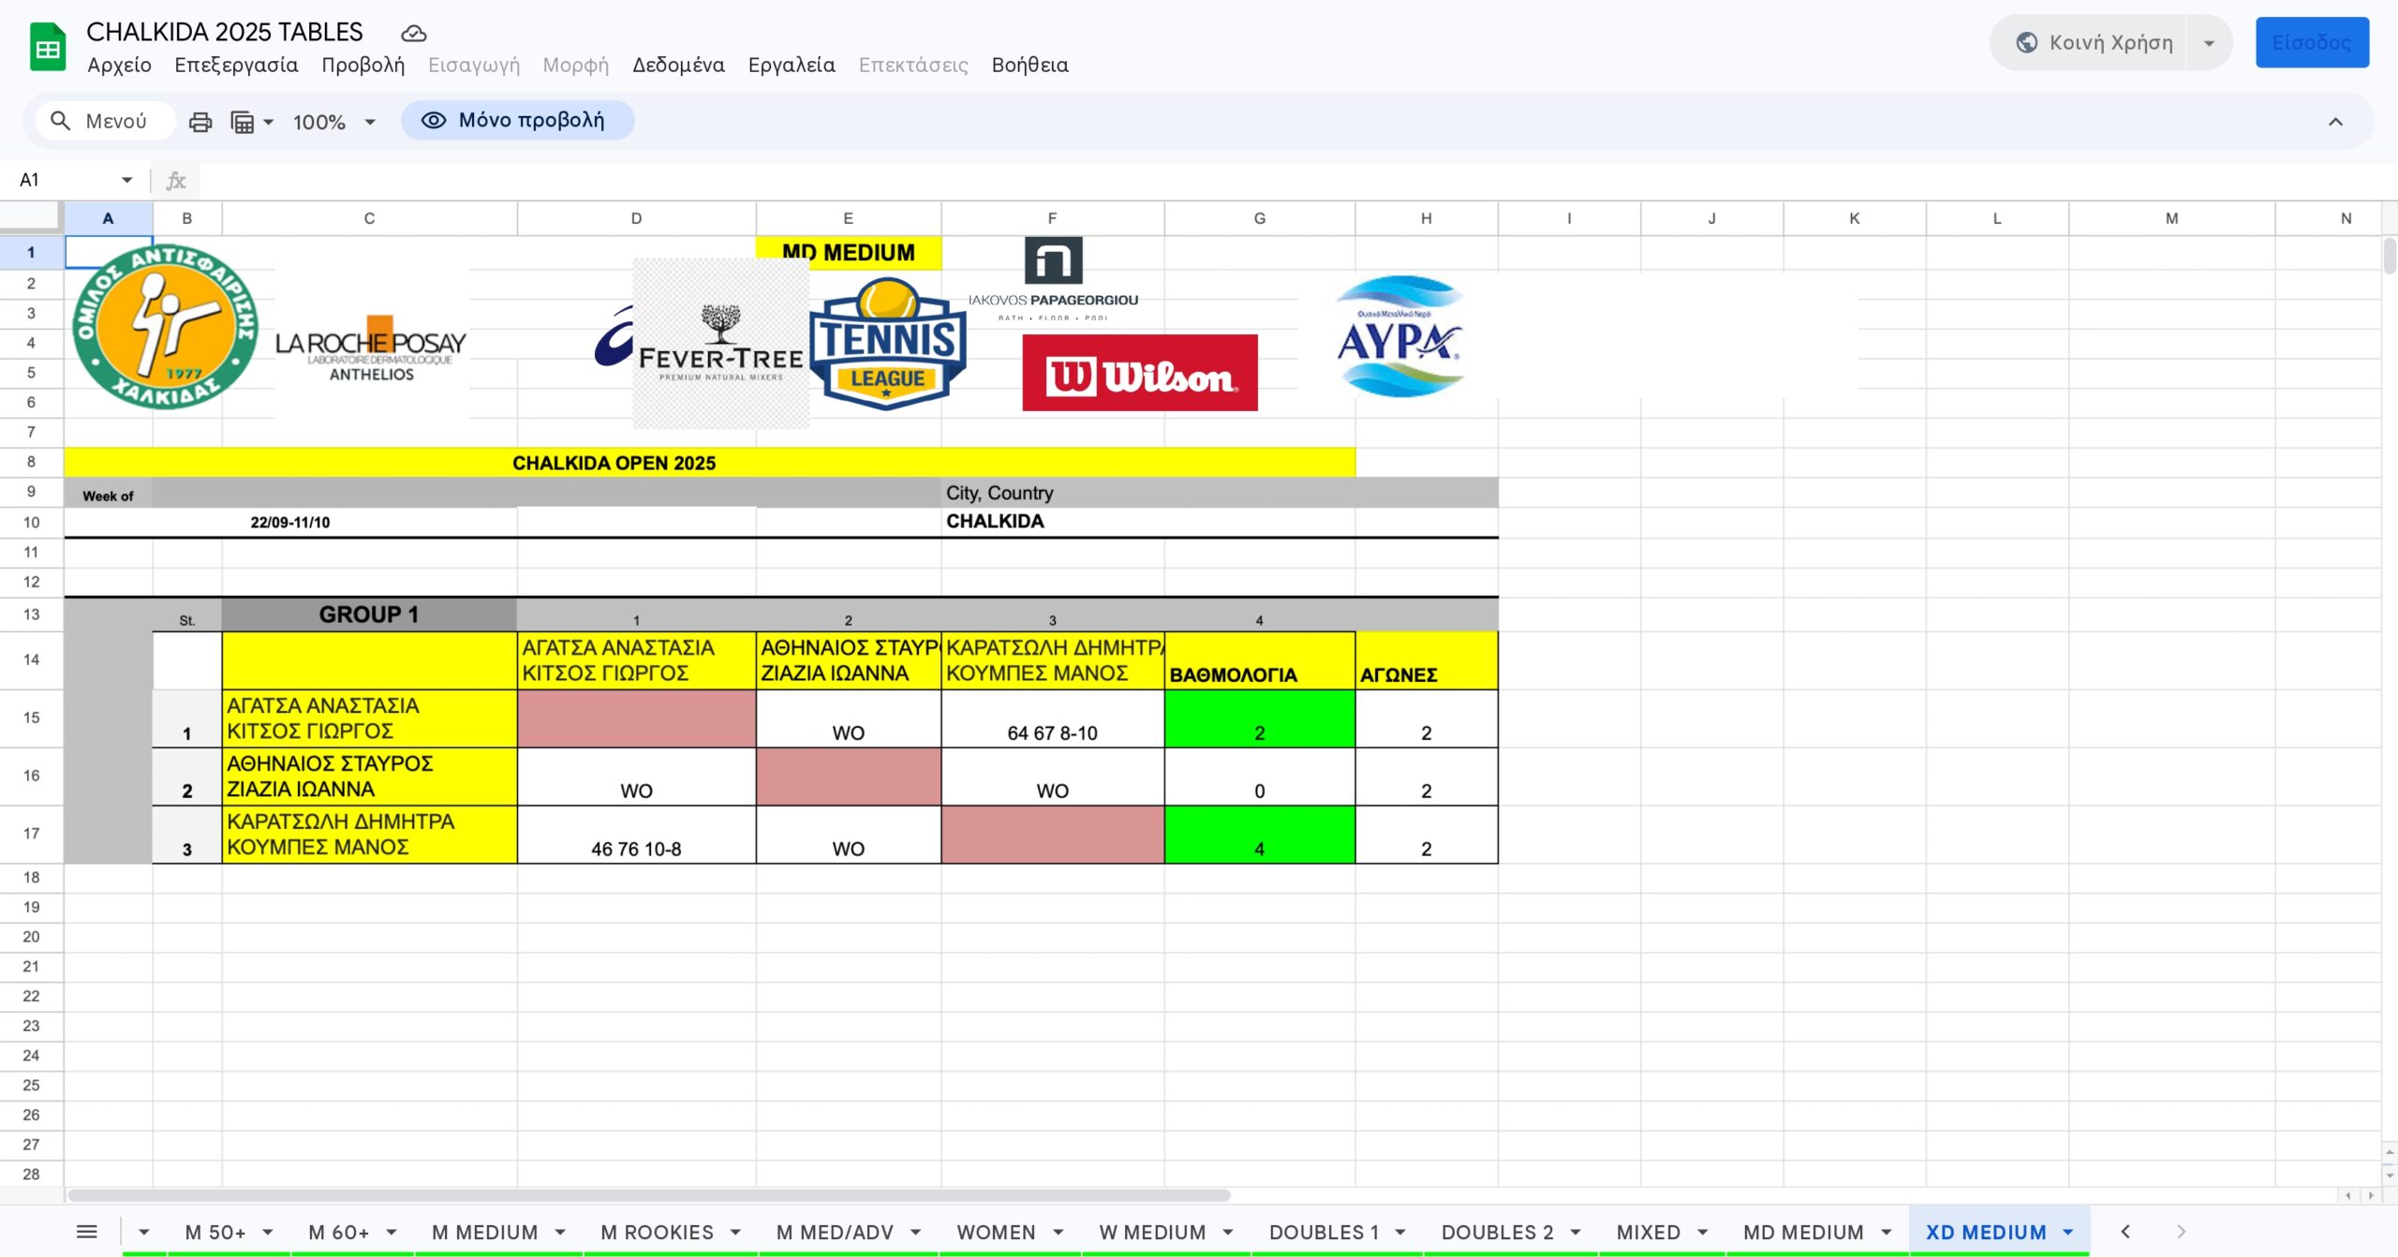This screenshot has height=1257, width=2398.
Task: Open the Google Sheets home icon
Action: click(48, 47)
